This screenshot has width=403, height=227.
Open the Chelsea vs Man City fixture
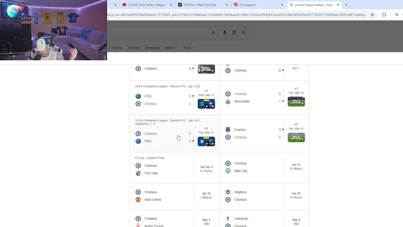pos(264,168)
